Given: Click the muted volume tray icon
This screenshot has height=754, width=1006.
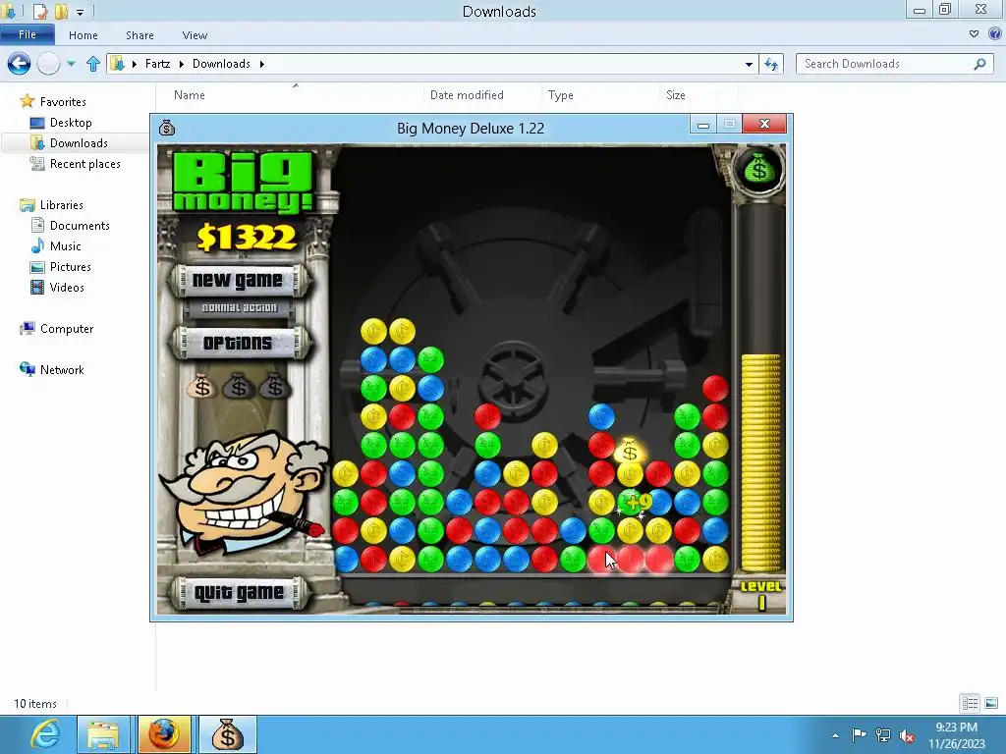Looking at the screenshot, I should 907,734.
